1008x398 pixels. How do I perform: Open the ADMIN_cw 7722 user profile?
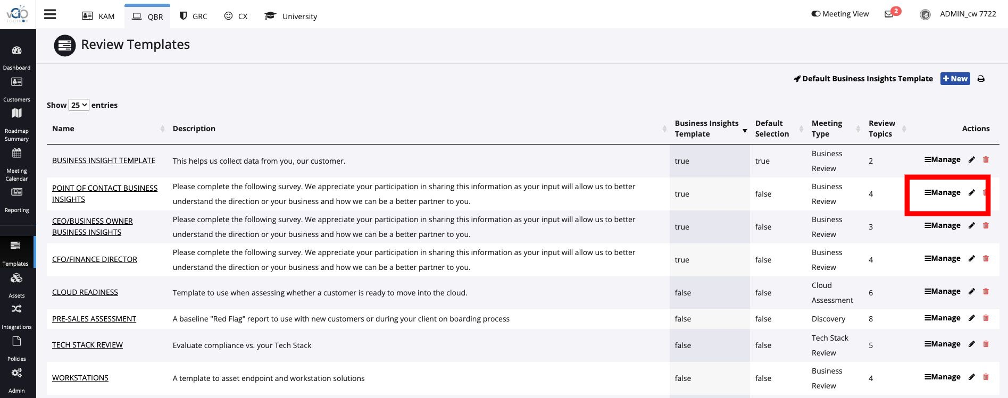point(967,14)
